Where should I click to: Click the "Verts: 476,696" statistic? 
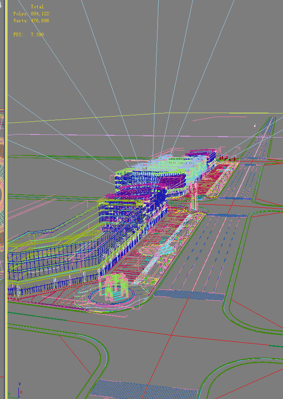pos(31,21)
